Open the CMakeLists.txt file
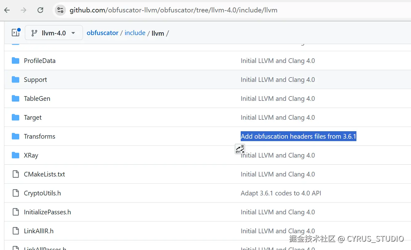This screenshot has height=250, width=411. 44,174
